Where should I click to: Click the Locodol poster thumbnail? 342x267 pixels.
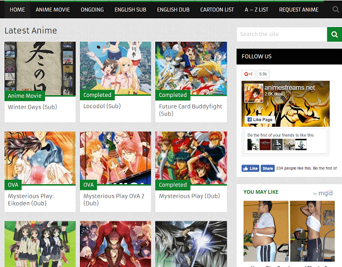pyautogui.click(x=115, y=68)
